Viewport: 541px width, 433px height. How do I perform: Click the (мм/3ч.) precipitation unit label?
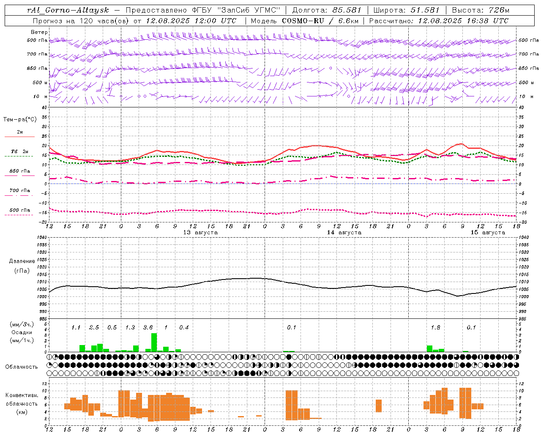(22, 325)
